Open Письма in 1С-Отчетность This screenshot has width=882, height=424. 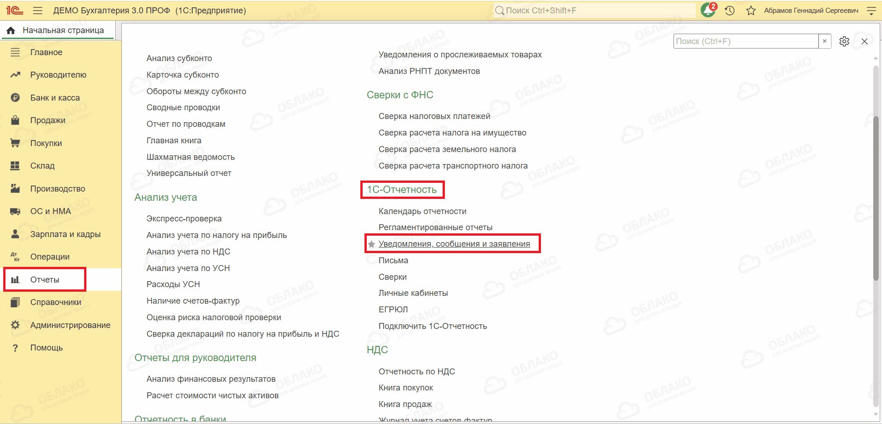[x=393, y=260]
